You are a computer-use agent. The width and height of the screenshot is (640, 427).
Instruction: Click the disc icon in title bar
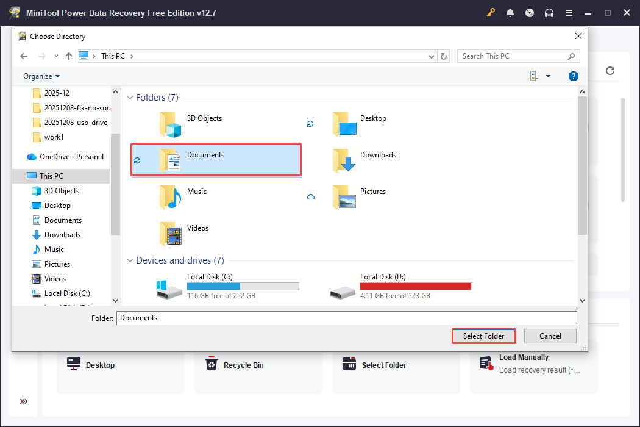click(530, 13)
